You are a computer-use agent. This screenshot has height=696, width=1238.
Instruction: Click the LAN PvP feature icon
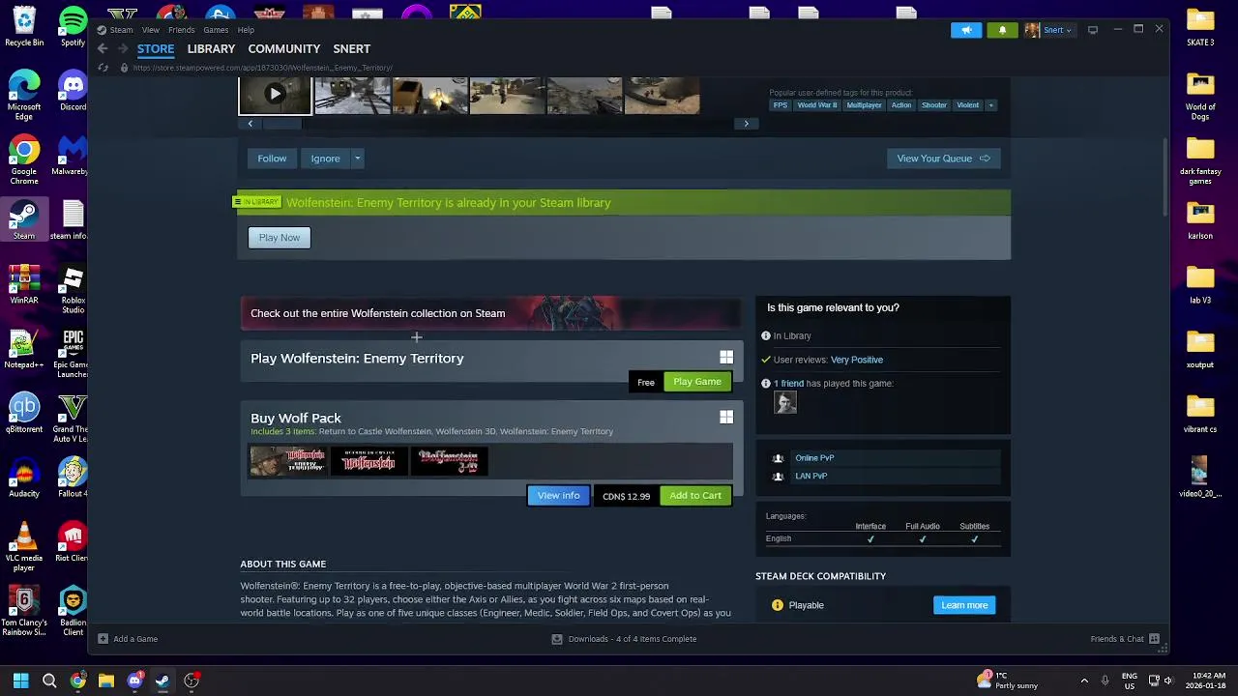coord(778,477)
